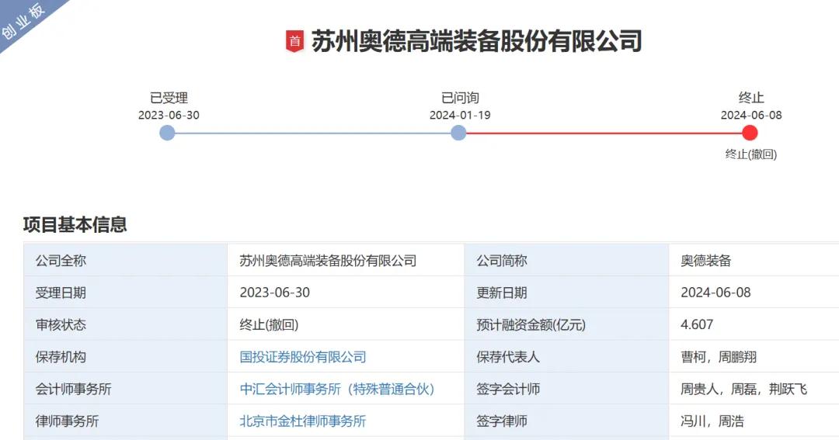The image size is (839, 440).
Task: Click the value 冯川，周浩
Action: pyautogui.click(x=712, y=421)
